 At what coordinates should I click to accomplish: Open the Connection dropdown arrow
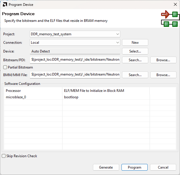click(x=117, y=43)
